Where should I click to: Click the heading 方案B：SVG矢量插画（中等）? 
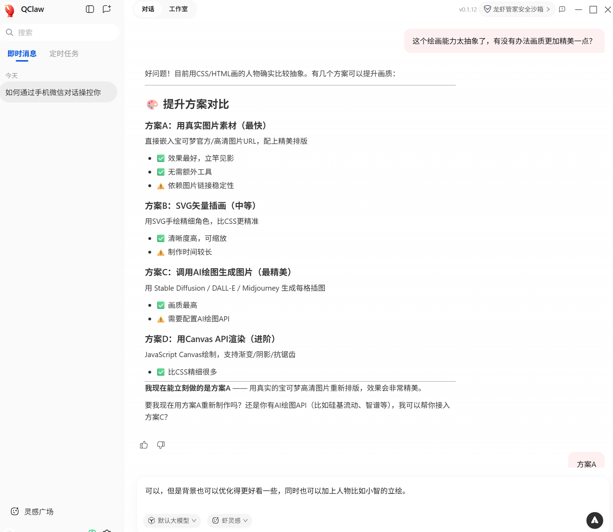[x=200, y=206]
